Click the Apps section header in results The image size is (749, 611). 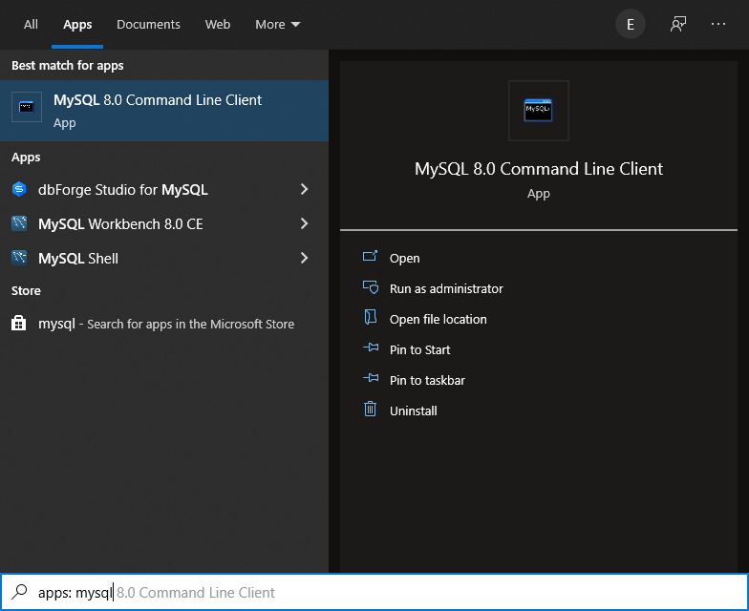coord(26,157)
